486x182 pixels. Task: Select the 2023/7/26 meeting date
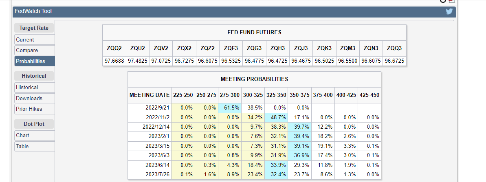click(x=149, y=174)
